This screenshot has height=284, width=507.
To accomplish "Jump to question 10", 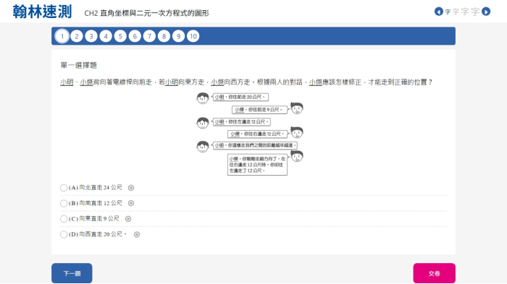I will click(193, 36).
